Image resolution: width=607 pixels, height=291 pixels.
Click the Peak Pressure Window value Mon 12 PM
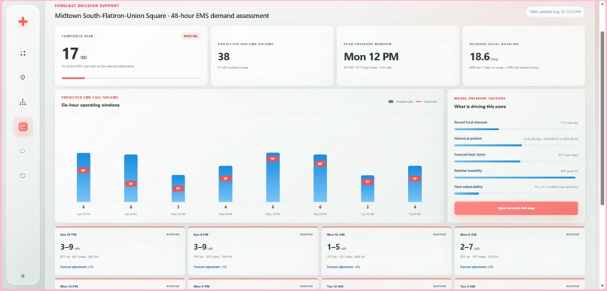(371, 57)
